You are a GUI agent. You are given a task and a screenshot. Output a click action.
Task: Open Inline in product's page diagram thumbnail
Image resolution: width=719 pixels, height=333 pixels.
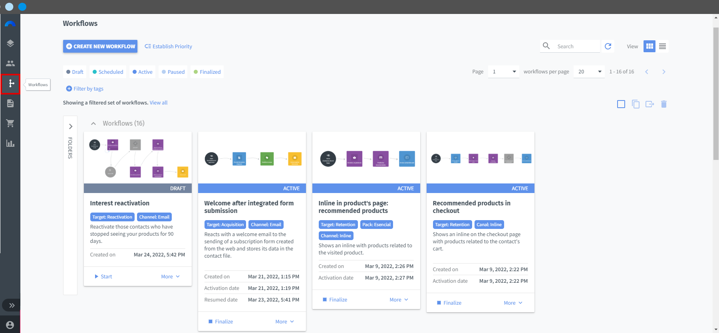366,158
